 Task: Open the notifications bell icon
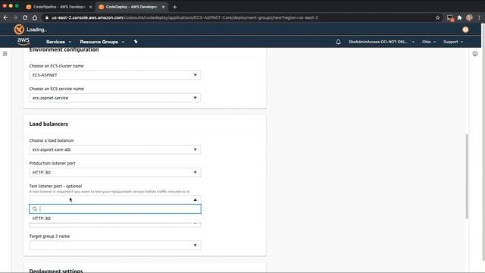(x=338, y=42)
